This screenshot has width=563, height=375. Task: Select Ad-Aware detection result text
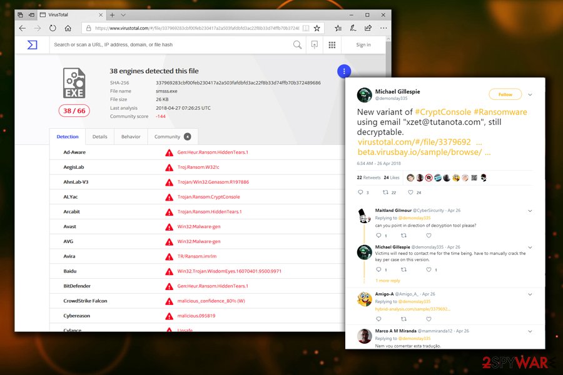click(x=213, y=152)
